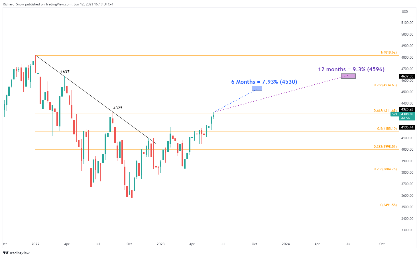This screenshot has height=258, width=419.
Task: Click the 4637 swing high label
Action: click(65, 72)
